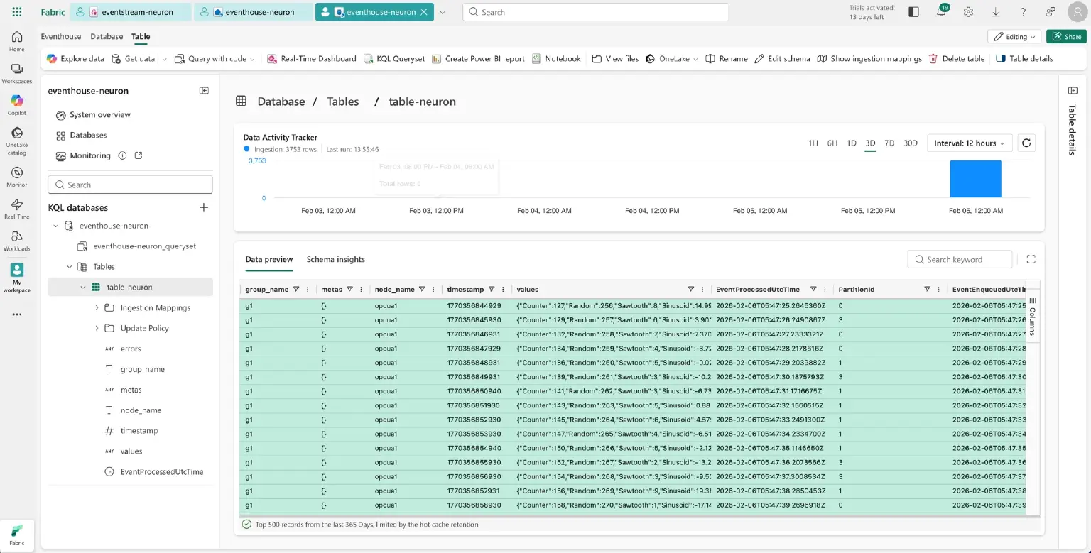Switch the time range to 1H
The image size is (1091, 553).
(x=813, y=143)
